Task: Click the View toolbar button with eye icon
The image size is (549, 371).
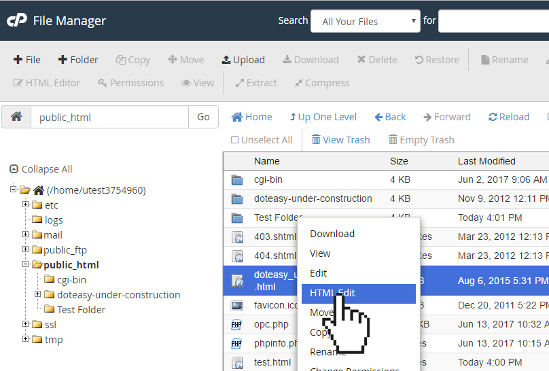Action: (x=198, y=83)
